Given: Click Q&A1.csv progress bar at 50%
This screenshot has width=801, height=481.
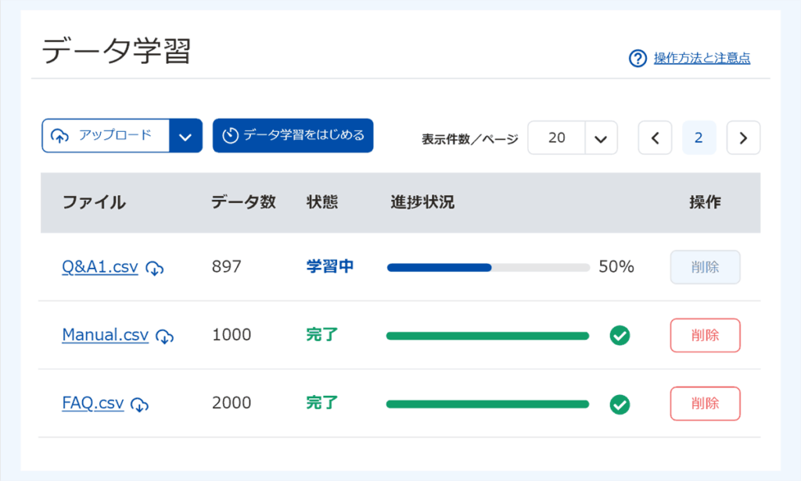Looking at the screenshot, I should pos(488,267).
